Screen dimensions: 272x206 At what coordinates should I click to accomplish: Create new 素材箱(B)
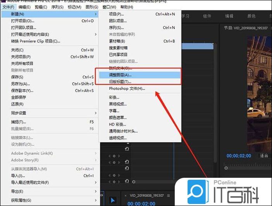click(x=140, y=41)
